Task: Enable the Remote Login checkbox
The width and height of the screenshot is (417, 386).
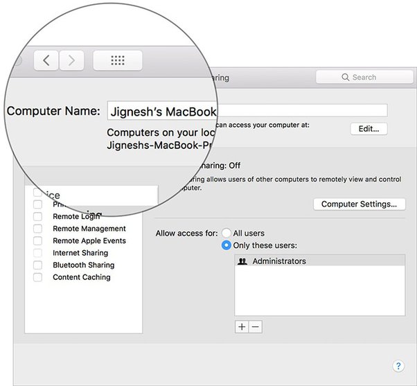Action: 38,216
